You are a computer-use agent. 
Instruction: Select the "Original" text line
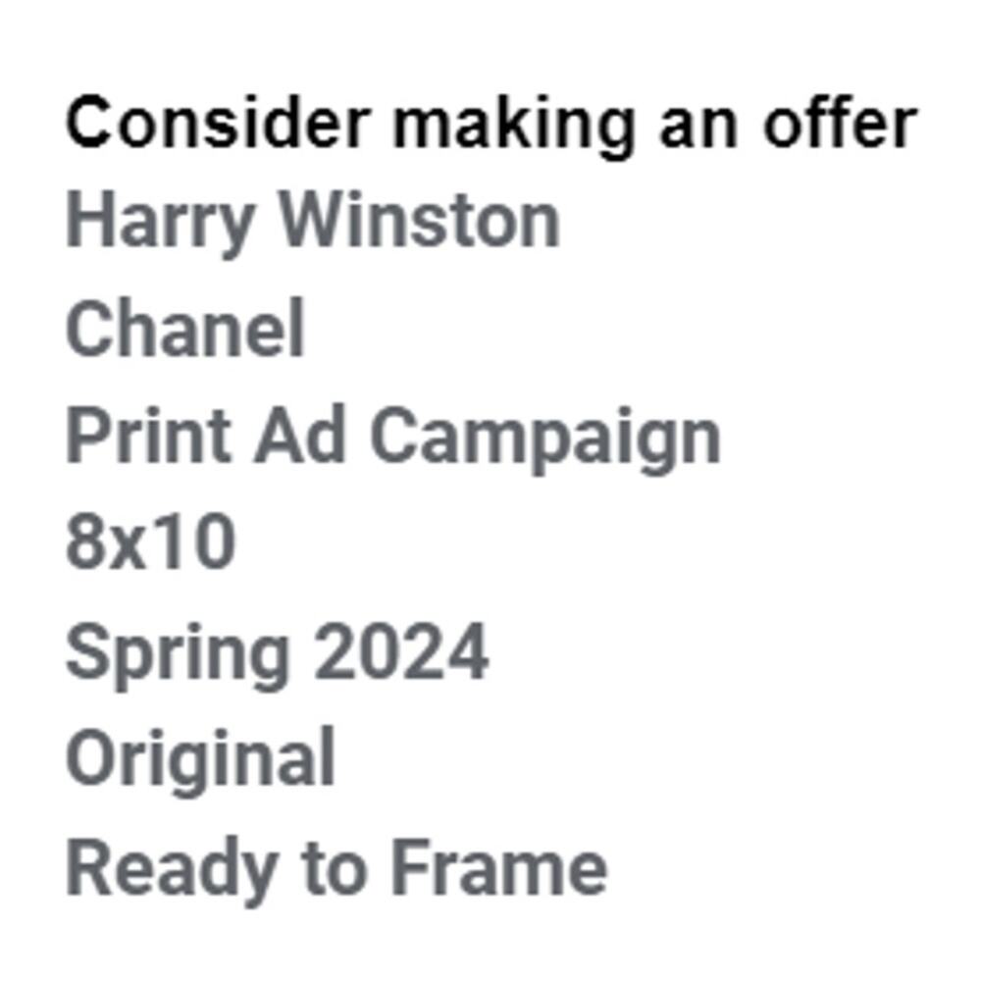[200, 758]
